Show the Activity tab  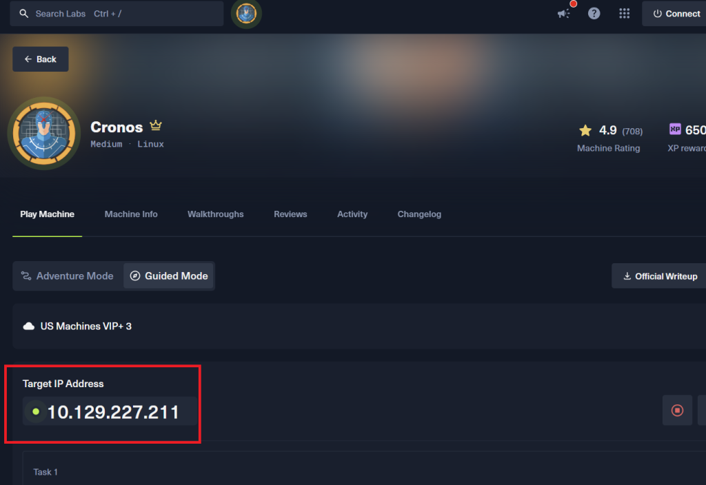(x=352, y=214)
